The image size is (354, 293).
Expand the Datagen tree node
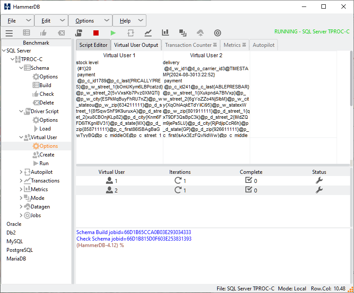point(21,207)
